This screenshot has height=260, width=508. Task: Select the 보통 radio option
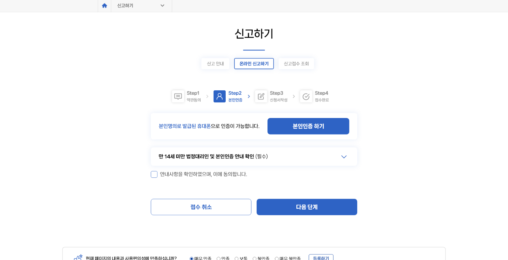[x=236, y=259]
